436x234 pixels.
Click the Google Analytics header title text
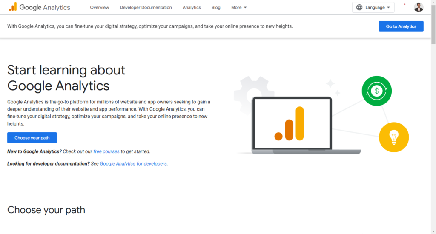(x=45, y=8)
